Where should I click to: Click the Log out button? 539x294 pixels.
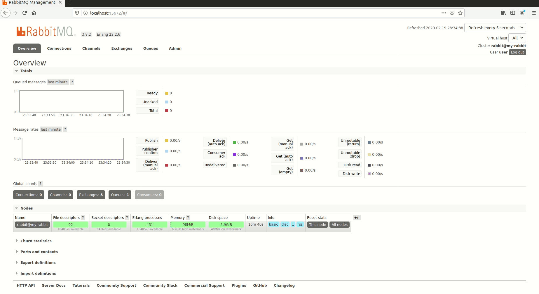[x=517, y=52]
